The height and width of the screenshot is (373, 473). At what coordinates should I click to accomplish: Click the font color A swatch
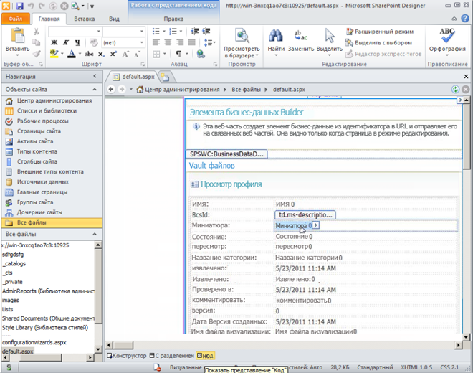click(72, 54)
